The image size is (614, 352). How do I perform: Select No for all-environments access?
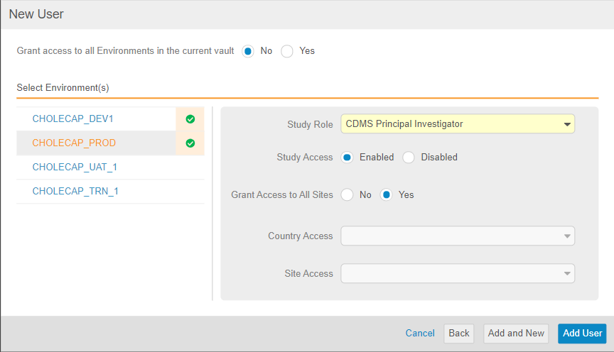[x=248, y=51]
